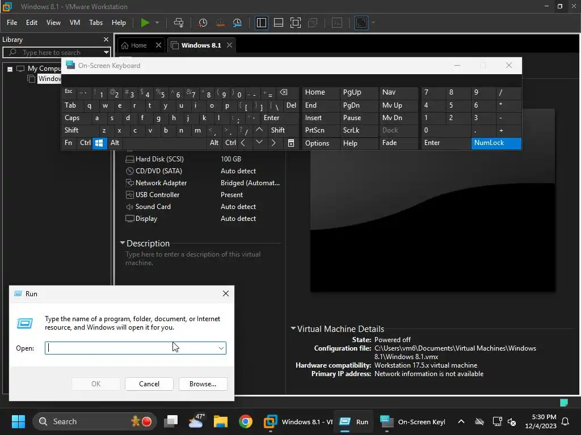Viewport: 581px width, 435px height.
Task: Click the left arrow key on keyboard
Action: pos(243,143)
